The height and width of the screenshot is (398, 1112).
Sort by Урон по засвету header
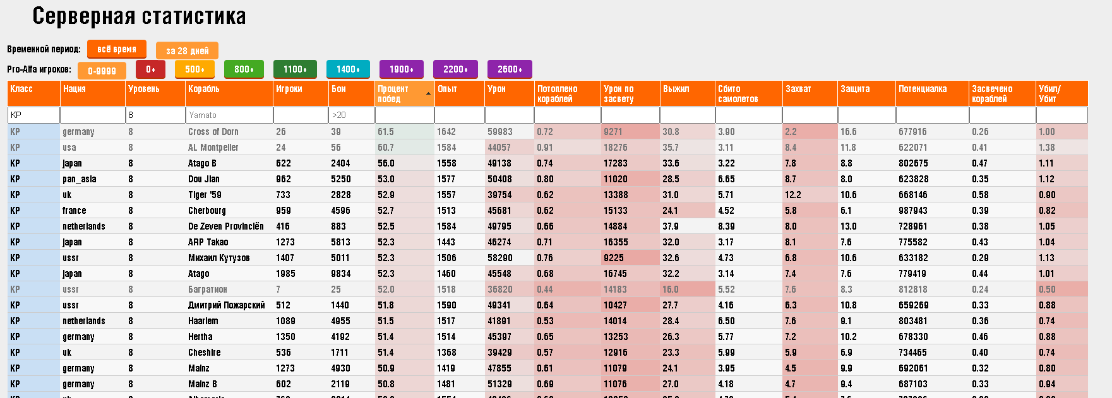(630, 93)
